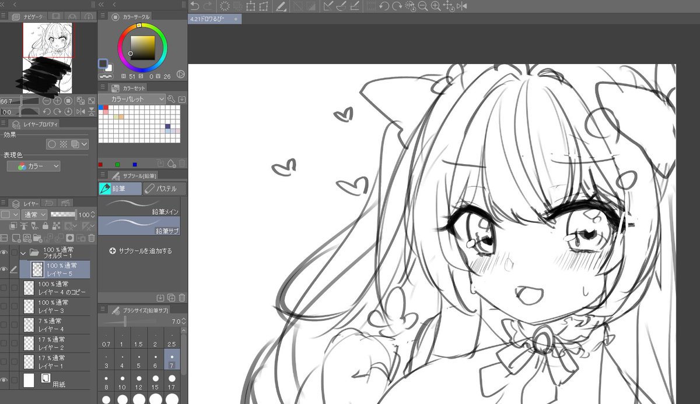The width and height of the screenshot is (700, 404).
Task: Click the Rotate left icon in top toolbar
Action: tap(384, 6)
